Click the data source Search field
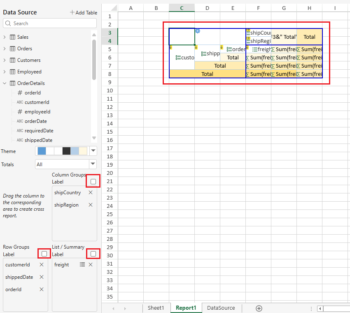Image resolution: width=350 pixels, height=313 pixels. [x=50, y=24]
